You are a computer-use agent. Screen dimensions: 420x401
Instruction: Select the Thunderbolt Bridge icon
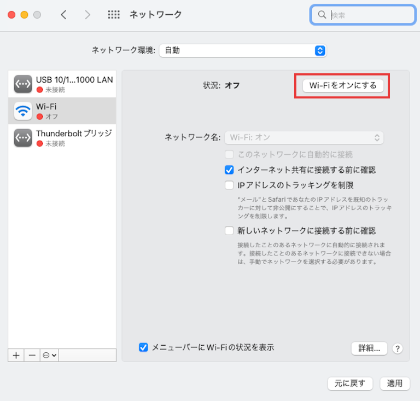23,138
